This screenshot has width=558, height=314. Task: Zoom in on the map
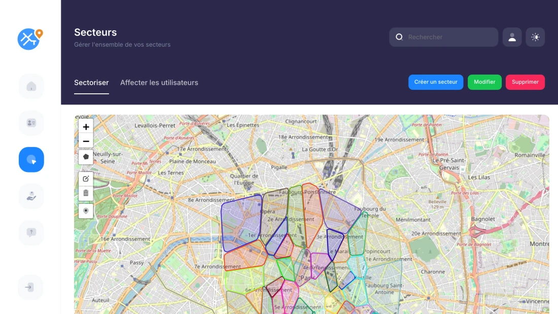tap(86, 127)
